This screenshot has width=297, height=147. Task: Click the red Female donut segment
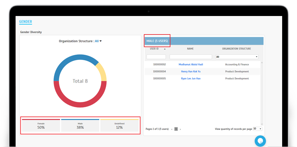coord(80,105)
